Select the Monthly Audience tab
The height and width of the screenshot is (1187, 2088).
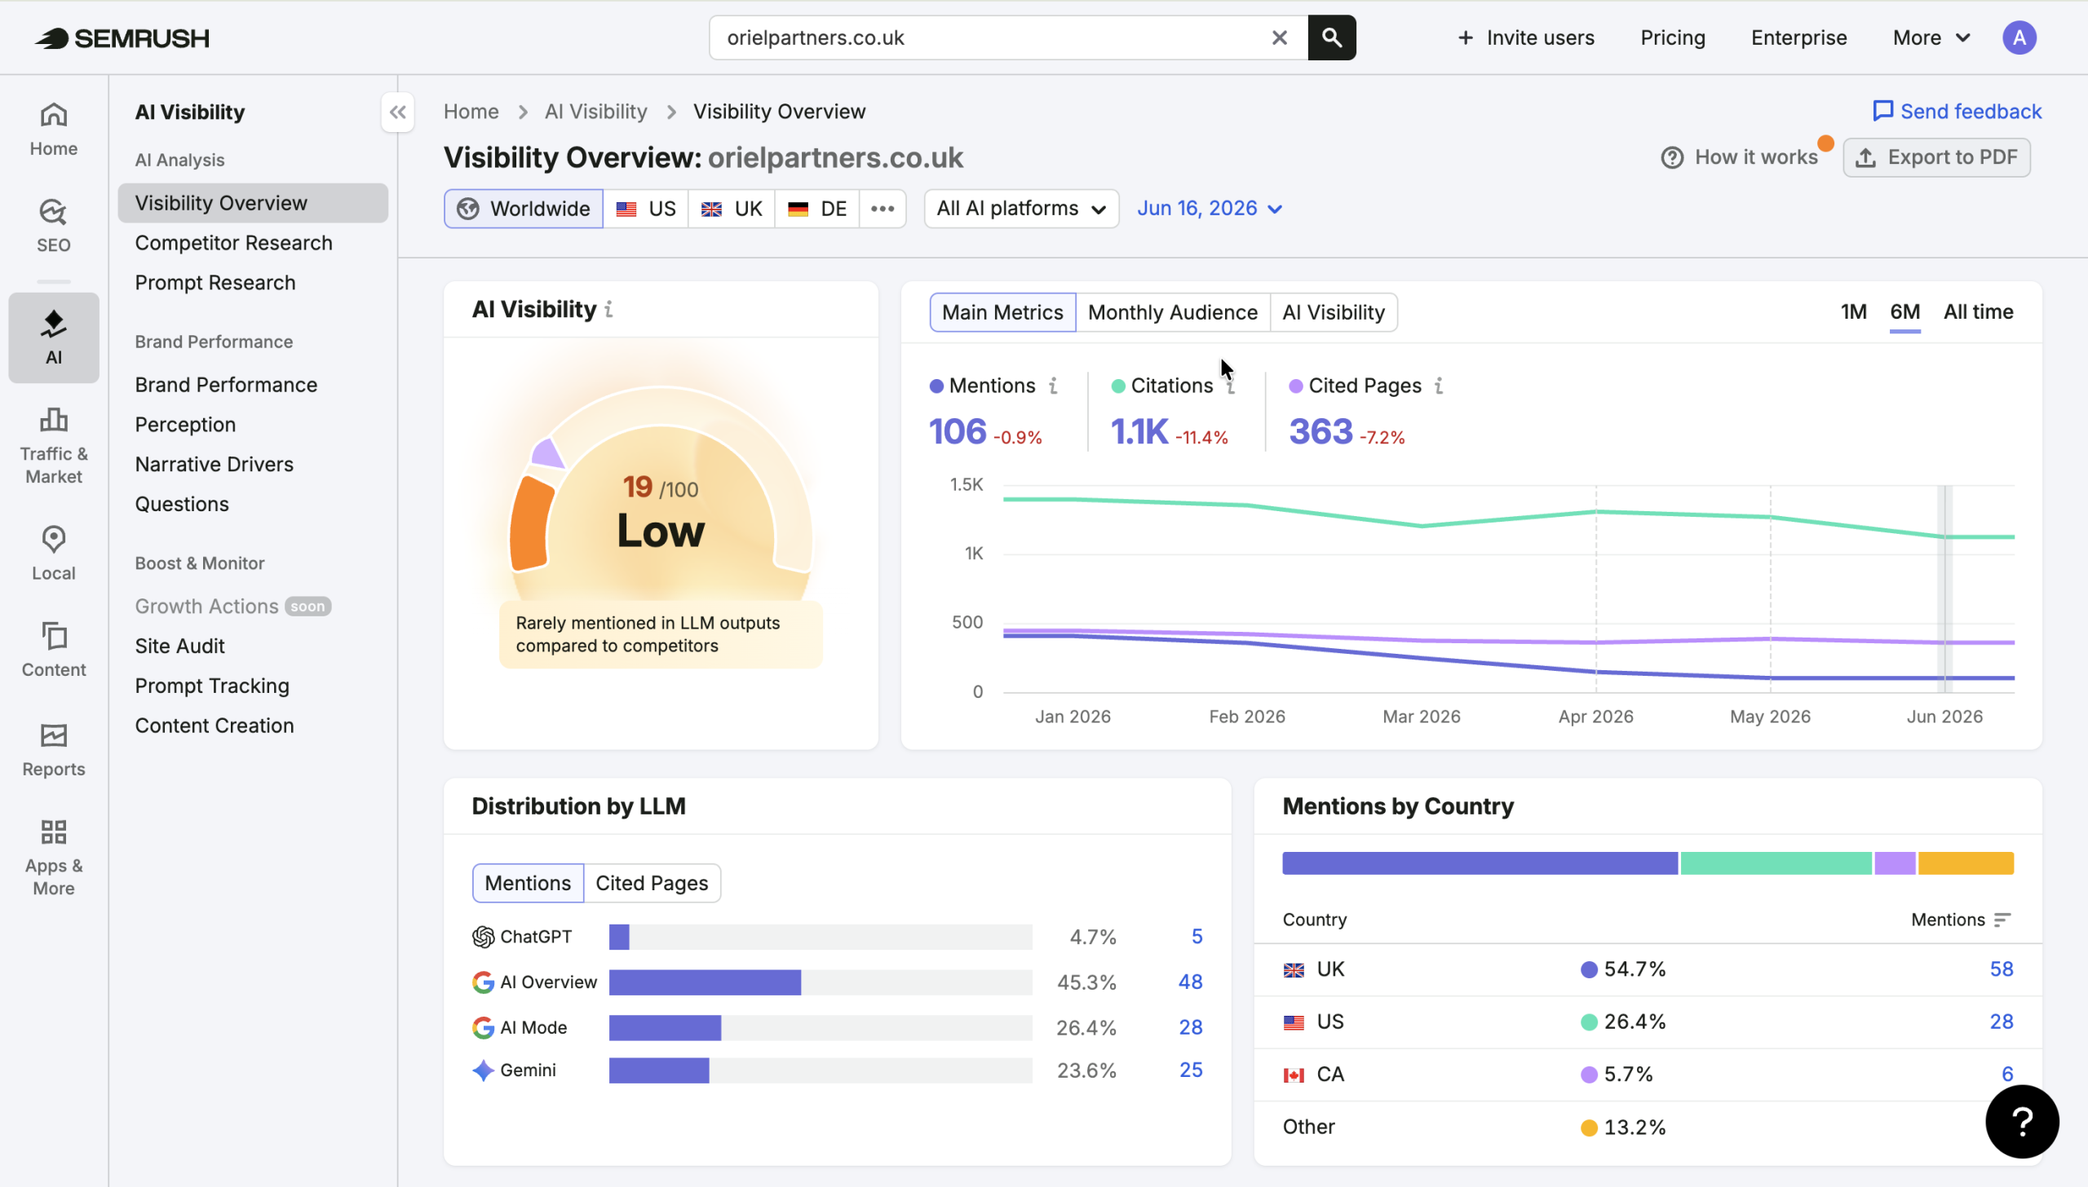tap(1172, 312)
